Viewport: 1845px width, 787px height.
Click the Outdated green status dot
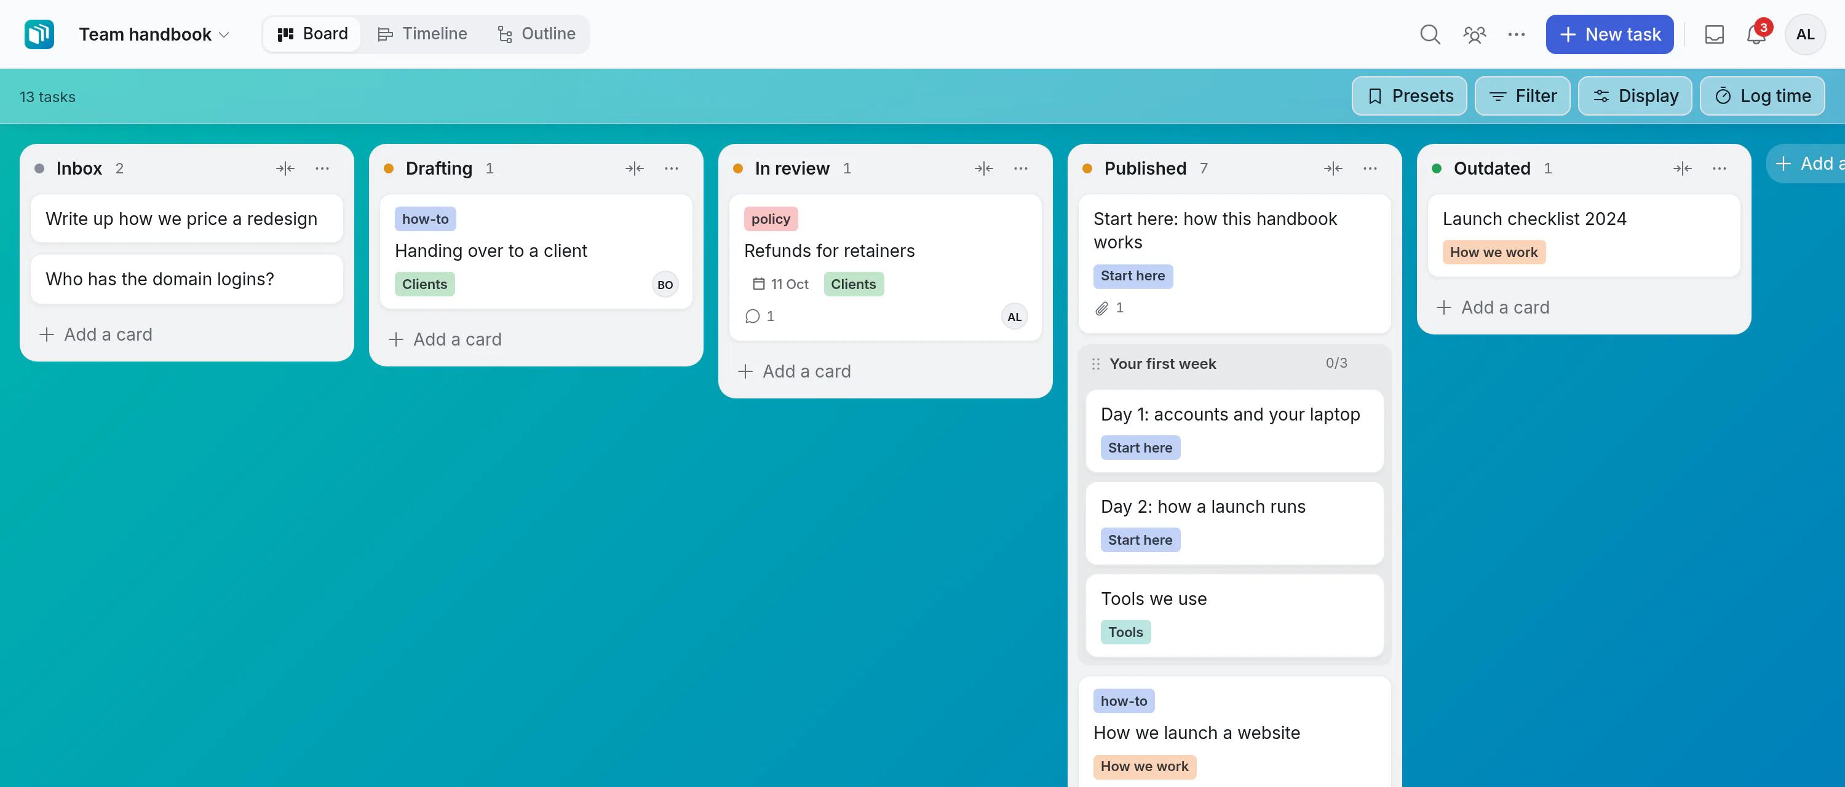coord(1436,168)
